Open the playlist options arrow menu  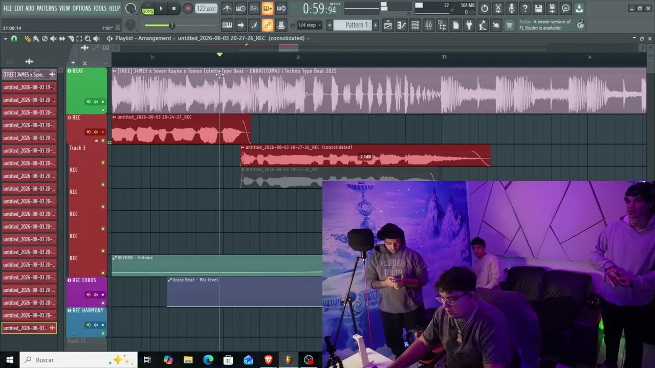5,38
